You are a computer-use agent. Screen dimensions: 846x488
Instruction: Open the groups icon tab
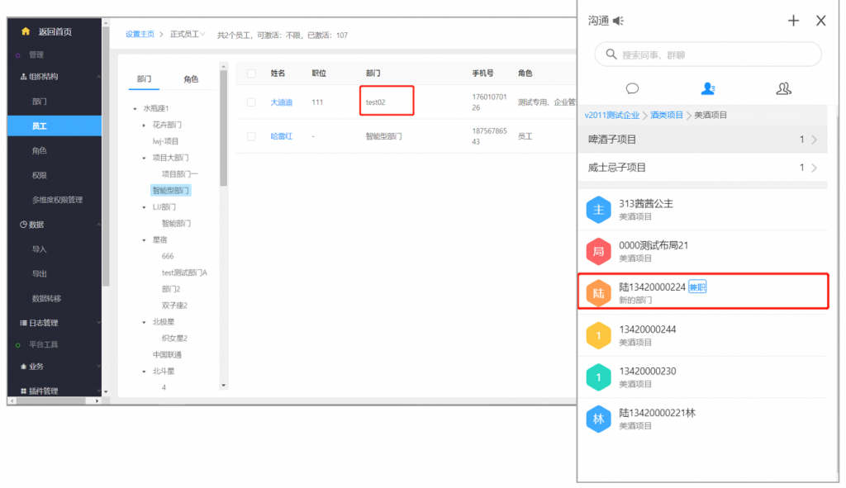[784, 88]
